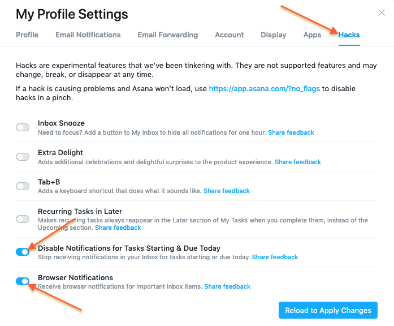Share feedback for Browser Notifications

(x=227, y=286)
